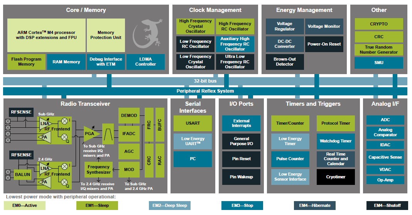Click the 2.4 GHz PA amplifier symbol
The image size is (412, 215).
[45, 182]
